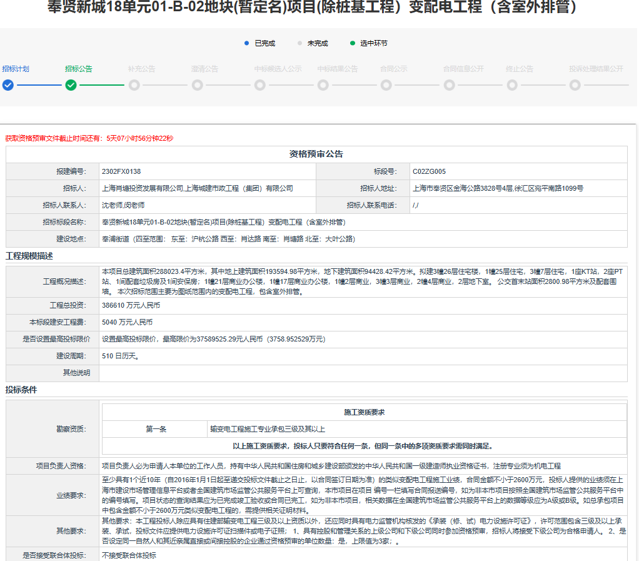639x561 pixels.
Task: Click the 投标条件 section heading
Action: (21, 390)
